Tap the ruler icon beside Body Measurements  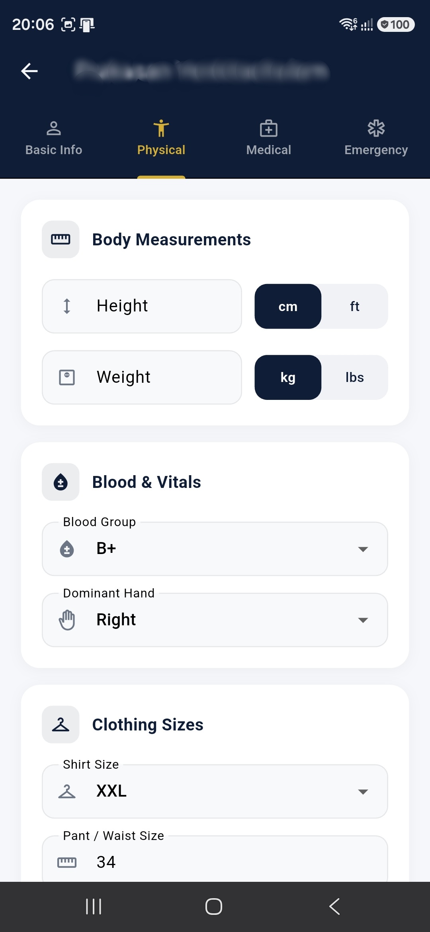(61, 239)
